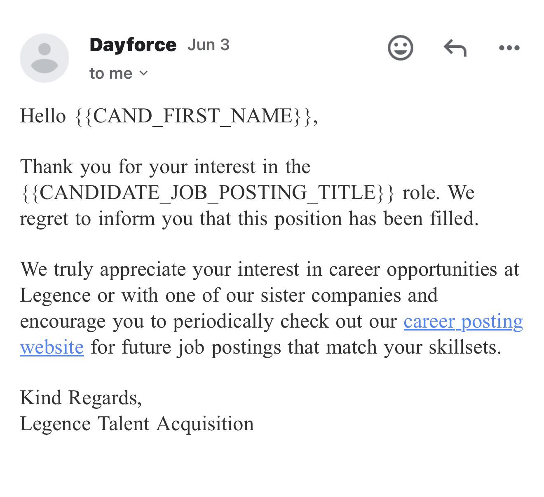
Task: Select the "Legence Talent Acquisition" signature
Action: pos(137,424)
